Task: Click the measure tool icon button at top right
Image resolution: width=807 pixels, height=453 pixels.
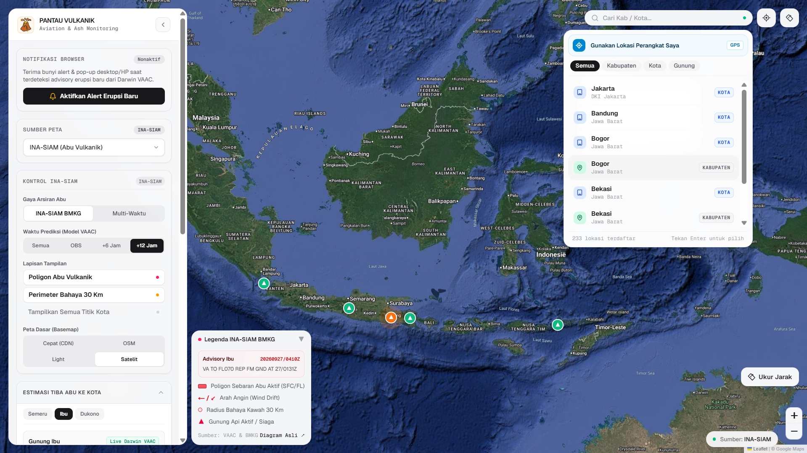Action: [x=789, y=18]
